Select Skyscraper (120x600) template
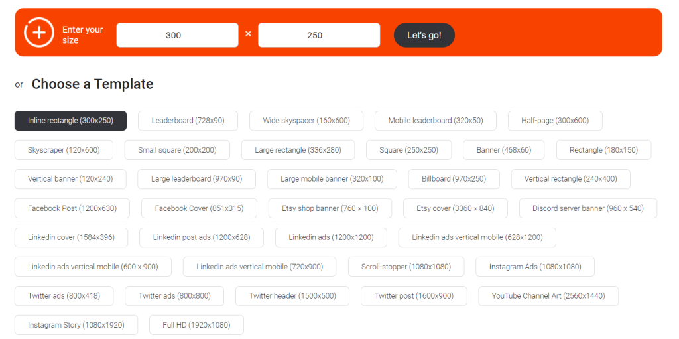679x339 pixels. (64, 150)
